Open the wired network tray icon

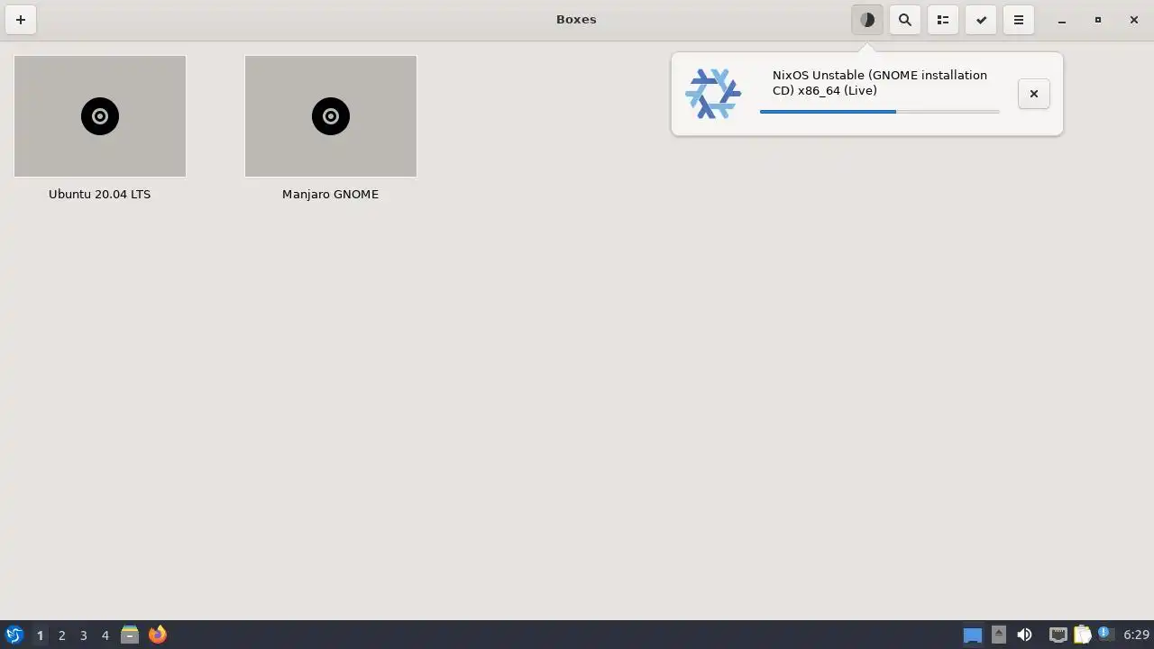coord(1058,635)
